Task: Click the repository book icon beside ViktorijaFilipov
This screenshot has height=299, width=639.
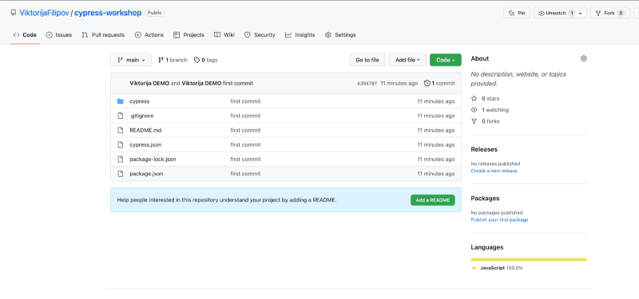Action: click(x=14, y=13)
